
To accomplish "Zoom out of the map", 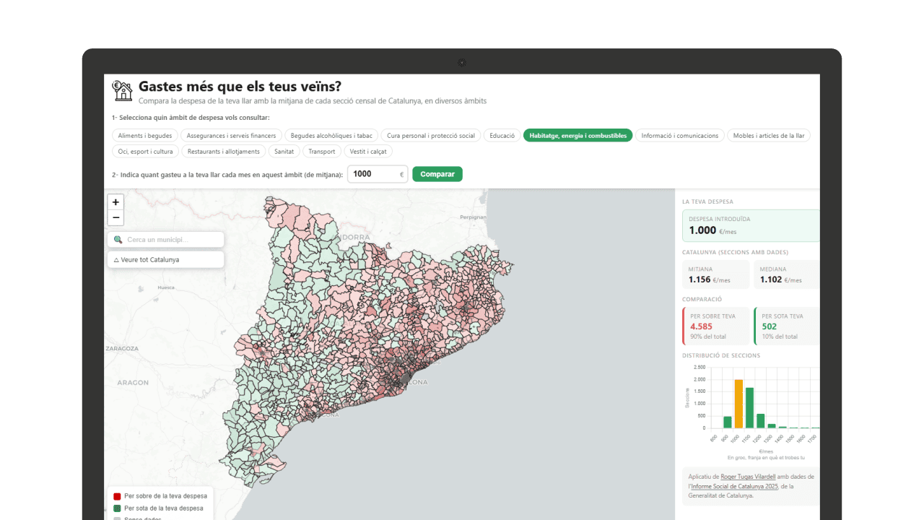I will [115, 217].
